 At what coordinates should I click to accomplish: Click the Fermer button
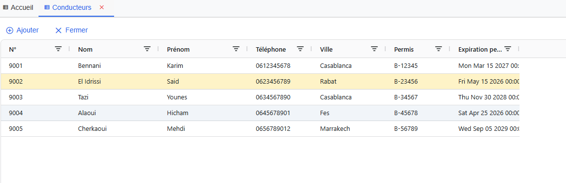(72, 30)
